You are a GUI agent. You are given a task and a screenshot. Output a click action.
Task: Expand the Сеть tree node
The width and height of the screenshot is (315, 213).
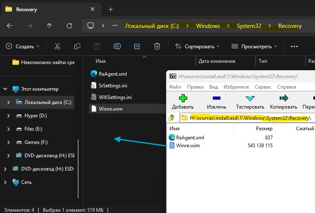coord(5,182)
